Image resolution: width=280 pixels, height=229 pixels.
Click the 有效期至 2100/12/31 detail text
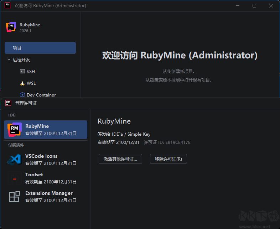tap(118, 142)
